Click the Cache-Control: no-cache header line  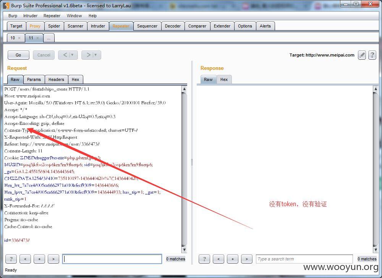(x=28, y=226)
